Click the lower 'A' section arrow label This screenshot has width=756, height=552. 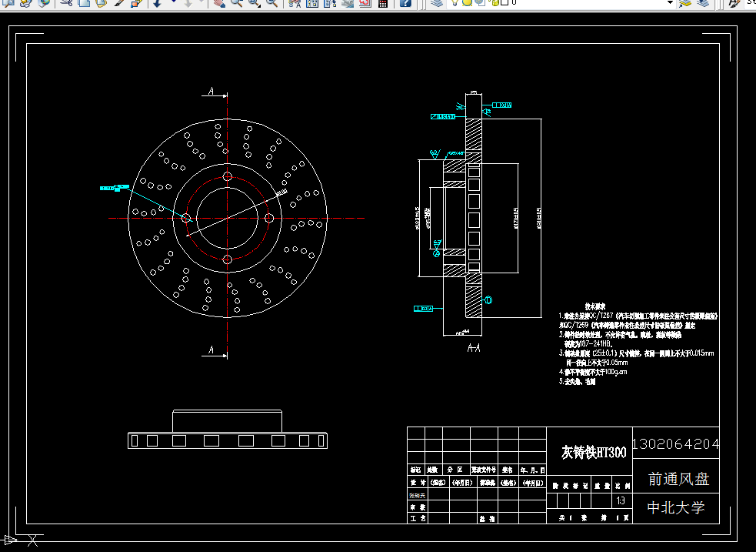click(211, 350)
